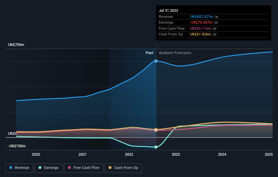Click the teal Earnings data point marker
Screen dimensions: 278x177
(156, 147)
